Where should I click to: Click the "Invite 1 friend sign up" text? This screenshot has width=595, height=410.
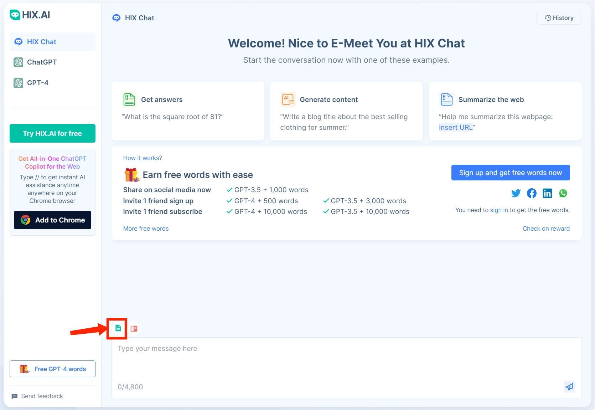[x=158, y=201]
